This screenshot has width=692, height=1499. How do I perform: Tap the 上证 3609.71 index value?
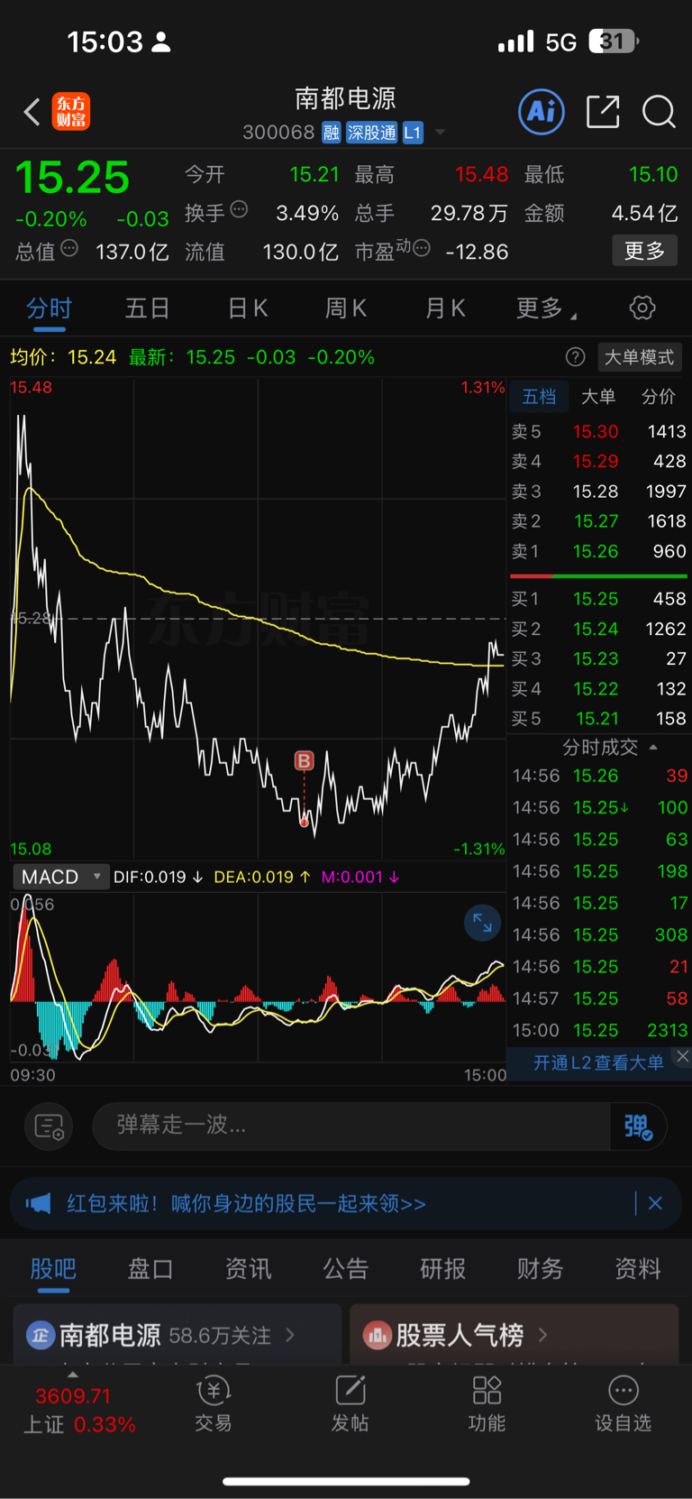tap(73, 1396)
